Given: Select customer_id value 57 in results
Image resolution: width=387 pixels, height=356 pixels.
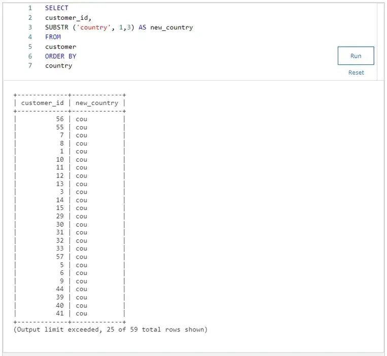Looking at the screenshot, I should tap(60, 257).
